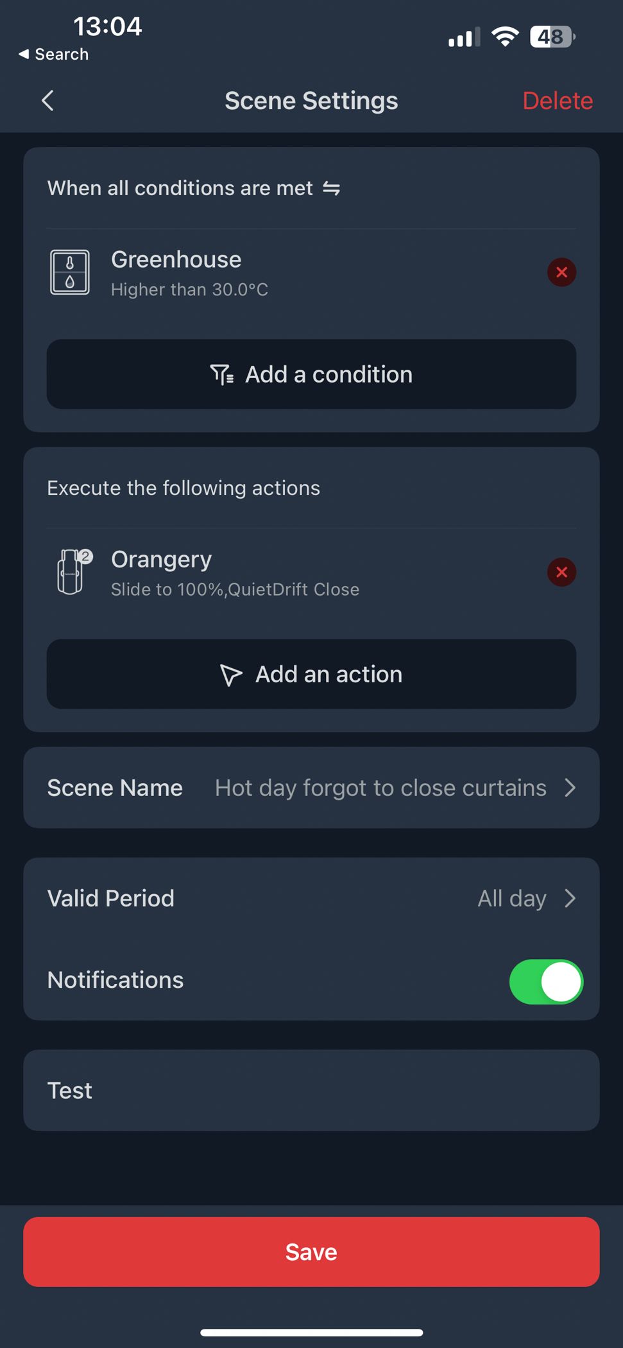Select scene name Hot day forgot to close curtains
This screenshot has width=623, height=1348.
(380, 788)
